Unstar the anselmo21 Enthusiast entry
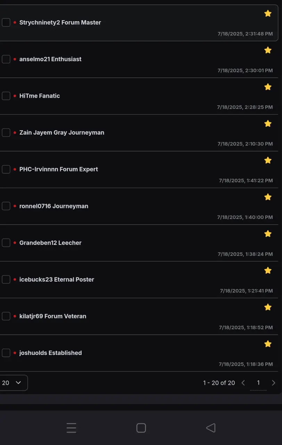Screen dimensions: 282x445 click(268, 50)
